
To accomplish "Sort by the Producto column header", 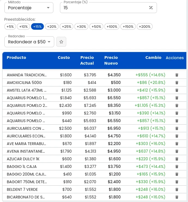I will point(16,58).
